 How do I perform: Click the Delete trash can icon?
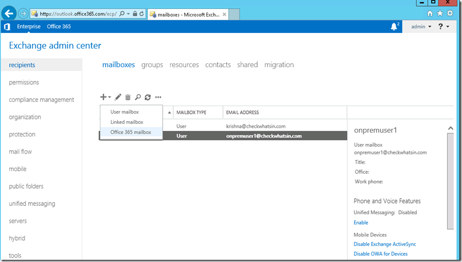pyautogui.click(x=128, y=97)
